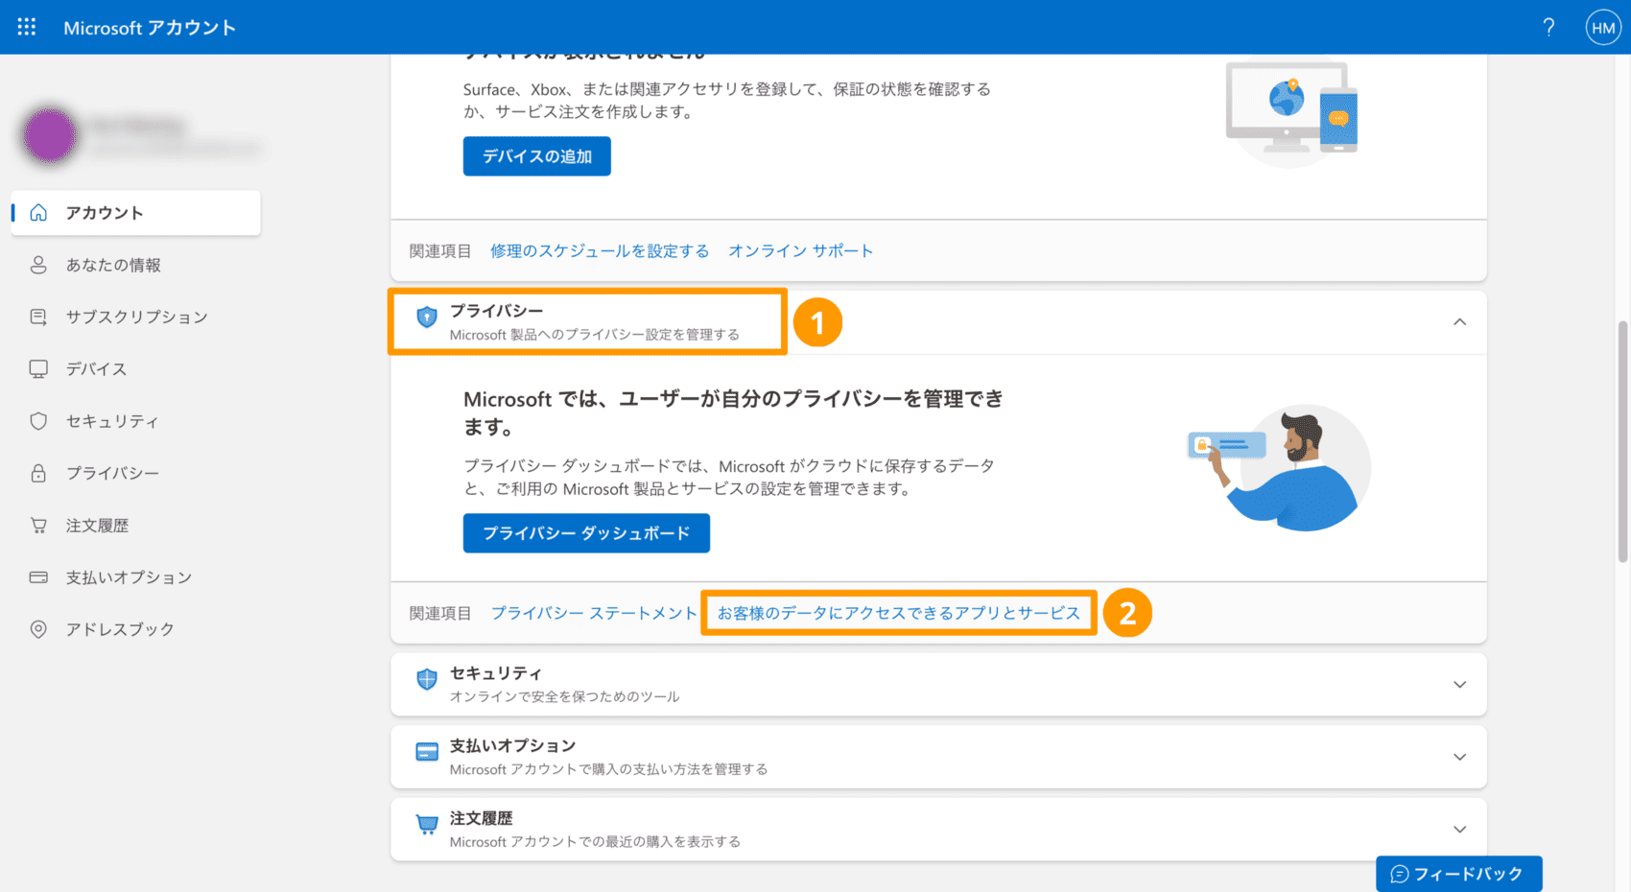
Task: Select アカウント in the sidebar
Action: coord(135,213)
